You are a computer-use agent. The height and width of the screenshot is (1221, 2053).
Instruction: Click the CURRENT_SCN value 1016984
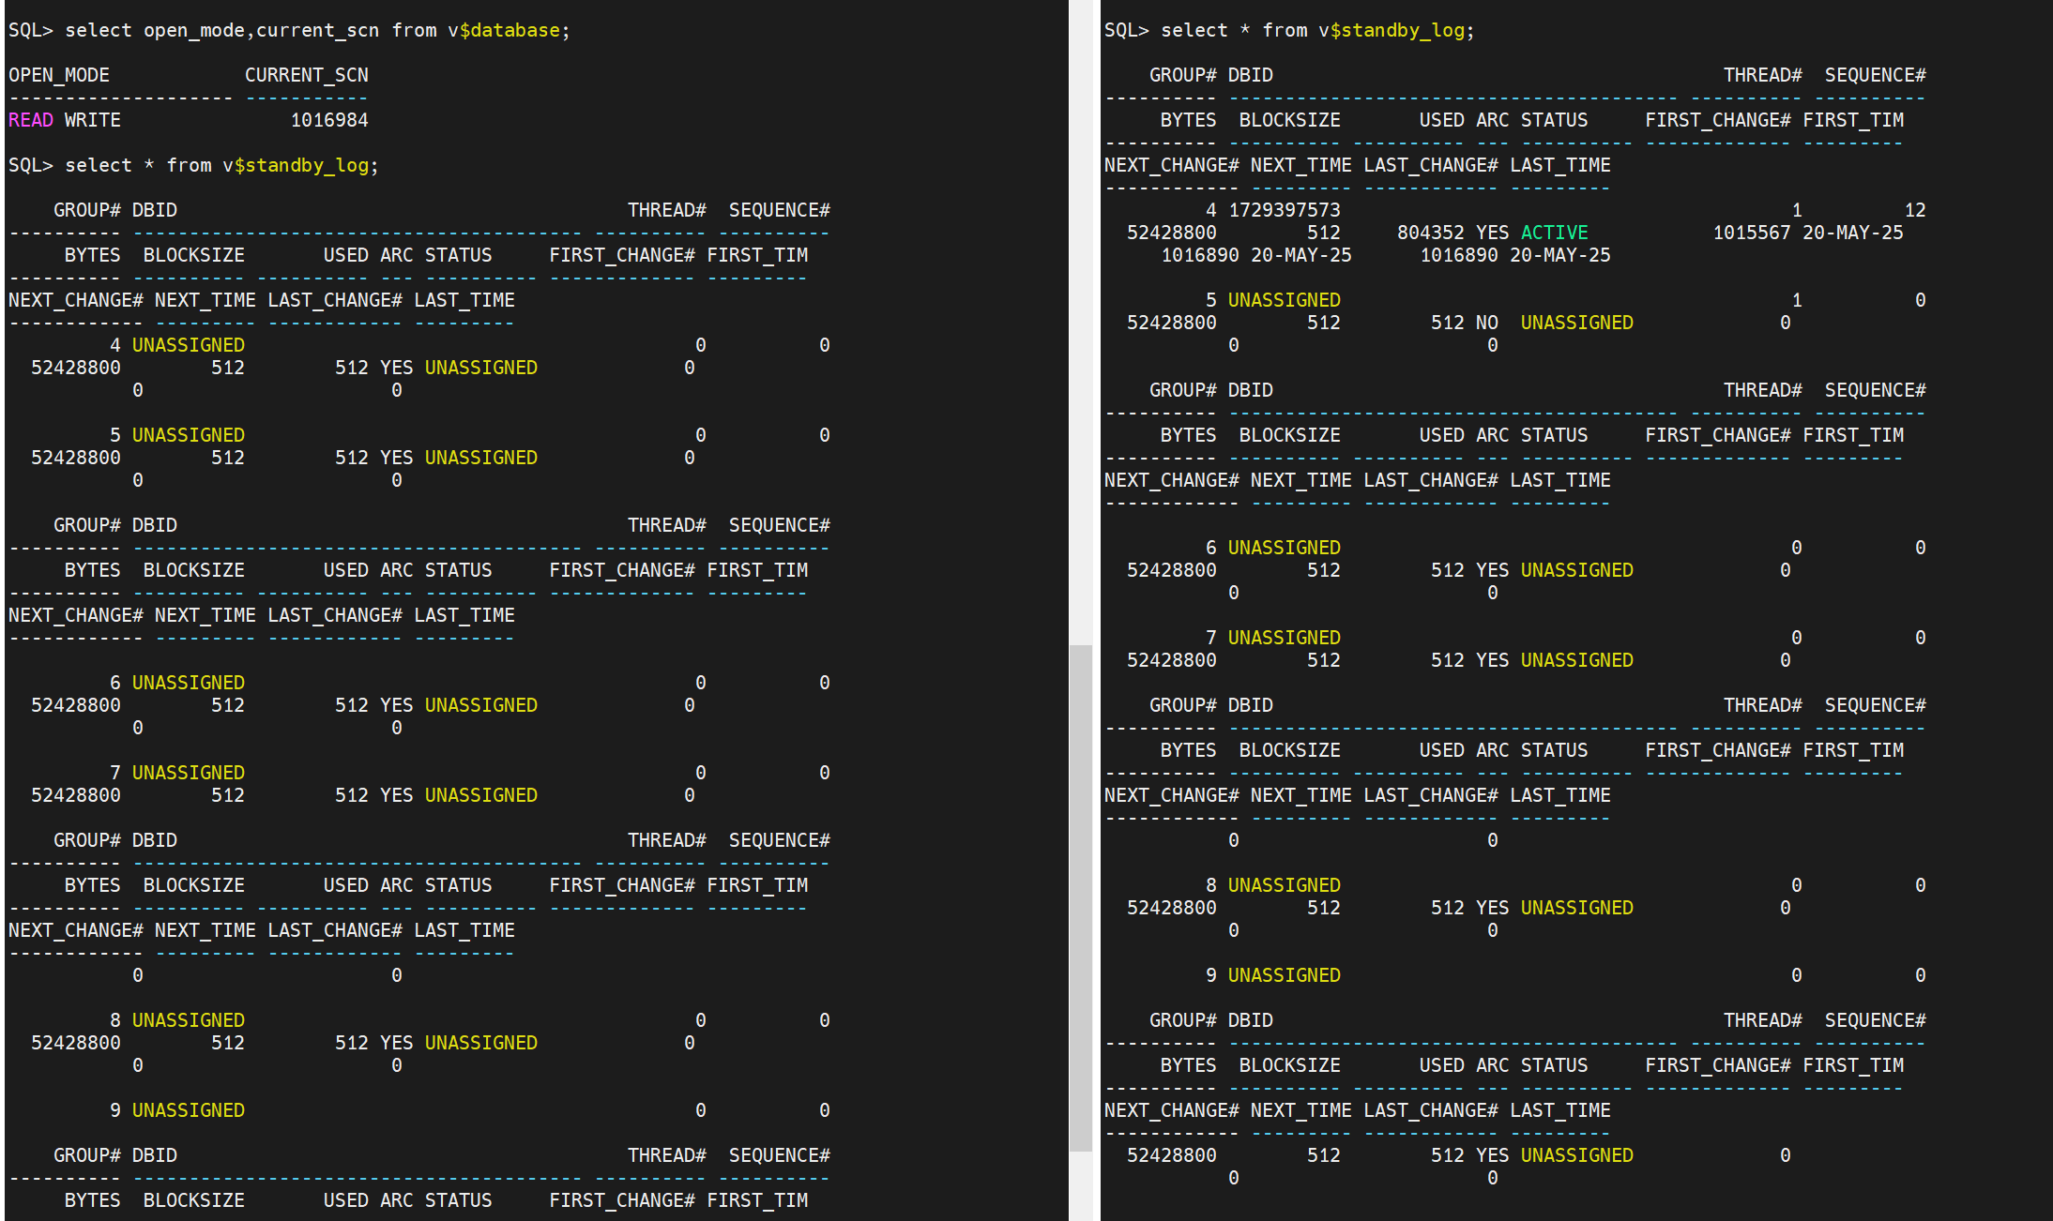click(328, 120)
